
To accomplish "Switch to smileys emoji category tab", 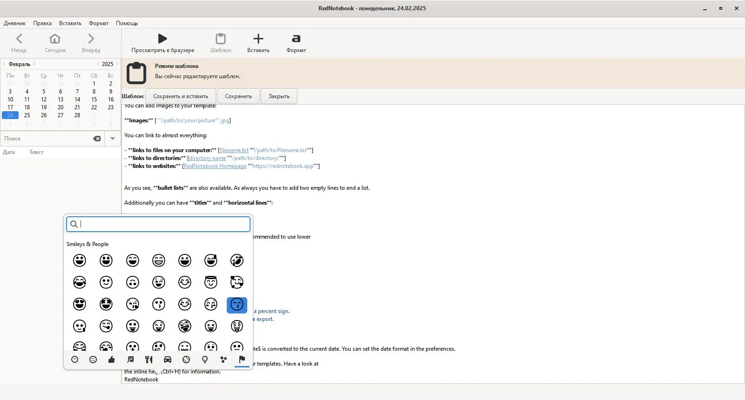I will (93, 360).
